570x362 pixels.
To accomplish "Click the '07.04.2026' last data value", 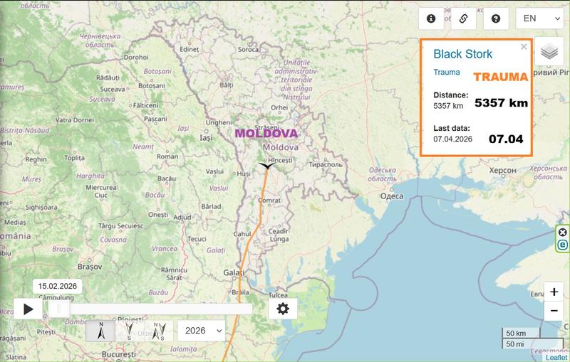I will 452,139.
